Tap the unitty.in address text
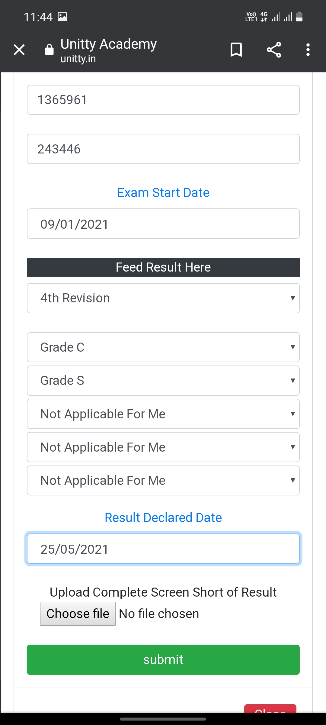 point(78,59)
